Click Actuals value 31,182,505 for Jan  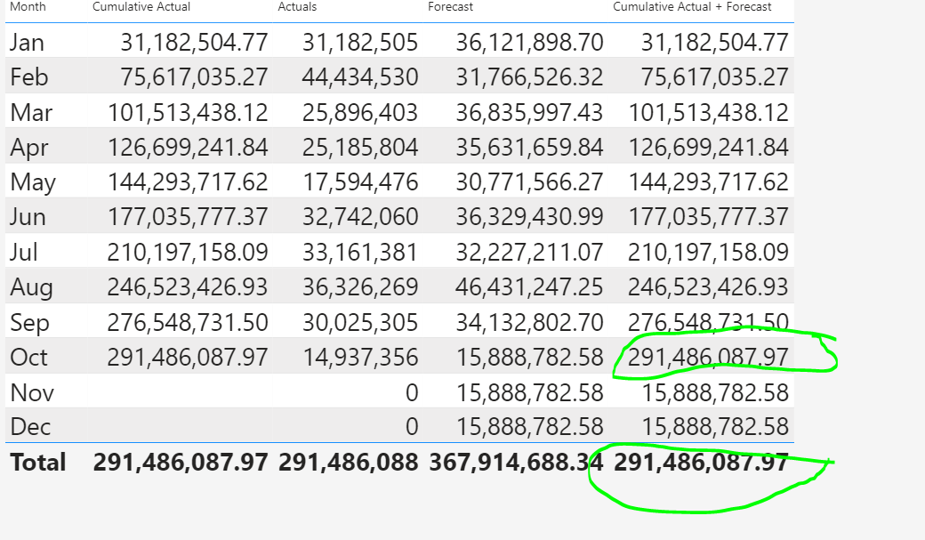point(360,43)
